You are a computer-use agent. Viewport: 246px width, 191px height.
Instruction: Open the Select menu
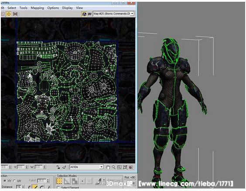[x=12, y=8]
